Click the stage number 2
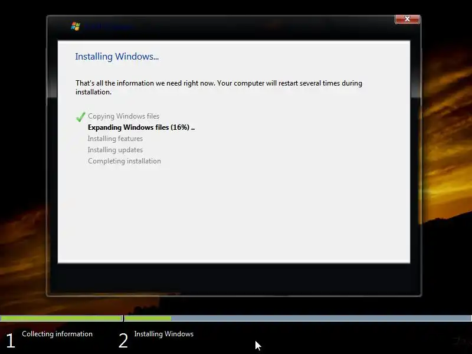Viewport: 472px width, 354px height. 123,341
